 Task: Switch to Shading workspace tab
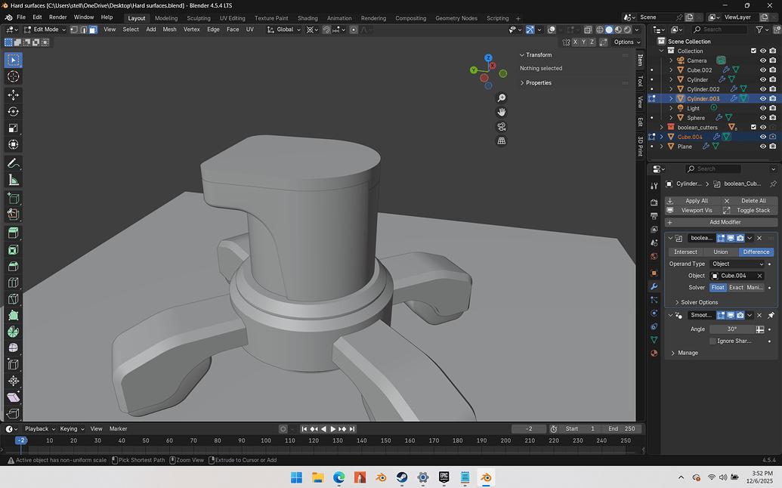click(x=308, y=18)
